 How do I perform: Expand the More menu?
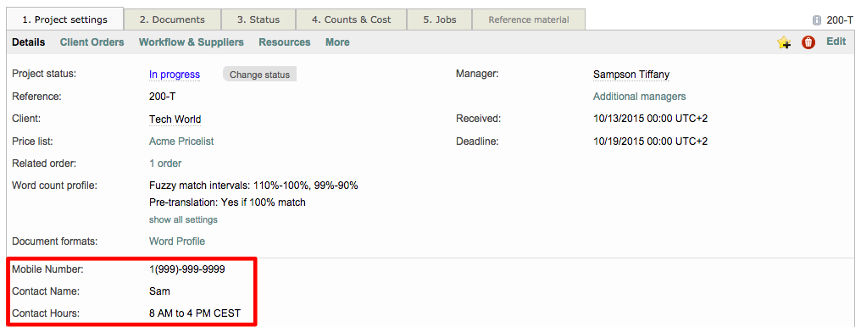coord(337,42)
